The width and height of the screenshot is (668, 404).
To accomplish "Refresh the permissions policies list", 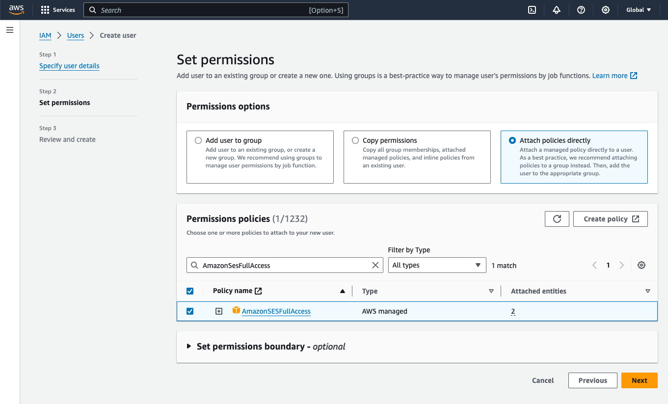I will click(557, 219).
